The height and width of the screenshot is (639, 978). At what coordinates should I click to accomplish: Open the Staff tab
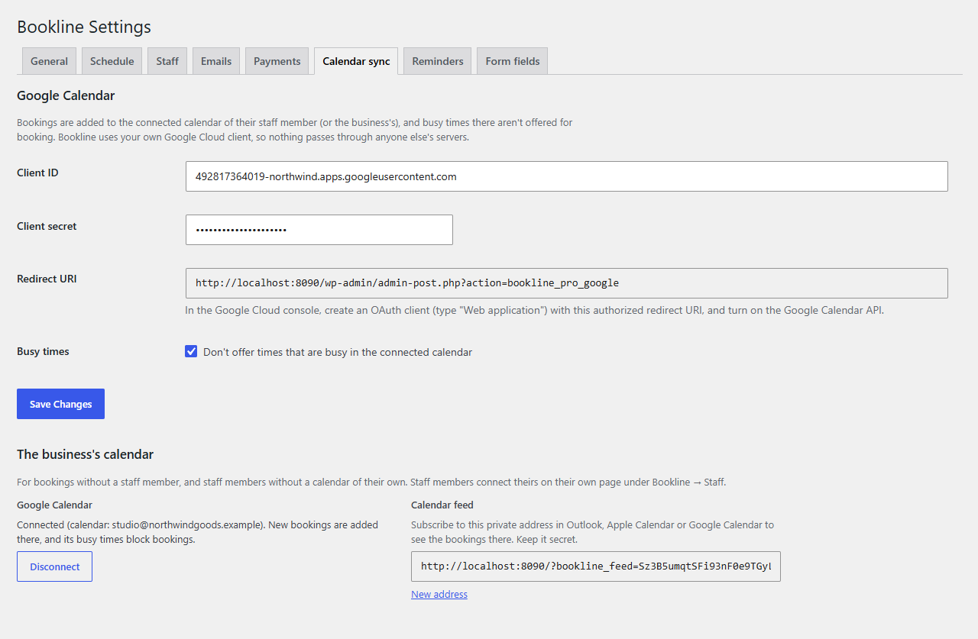[167, 61]
